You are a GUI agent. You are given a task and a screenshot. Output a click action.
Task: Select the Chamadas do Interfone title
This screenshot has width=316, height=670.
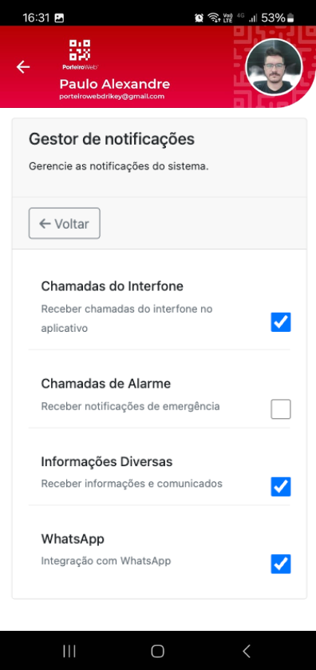(x=113, y=286)
